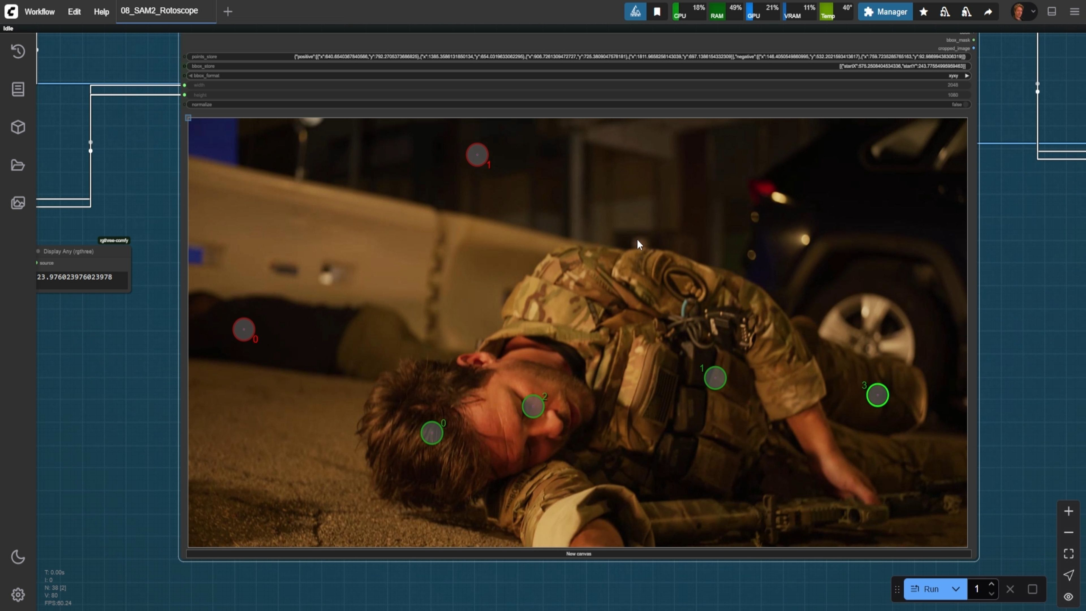Screen dimensions: 1086x611
Task: Open the workflows folder sidebar icon
Action: point(18,165)
